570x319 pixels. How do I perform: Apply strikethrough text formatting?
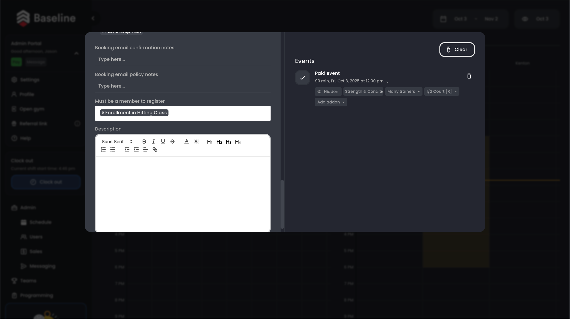pos(172,142)
